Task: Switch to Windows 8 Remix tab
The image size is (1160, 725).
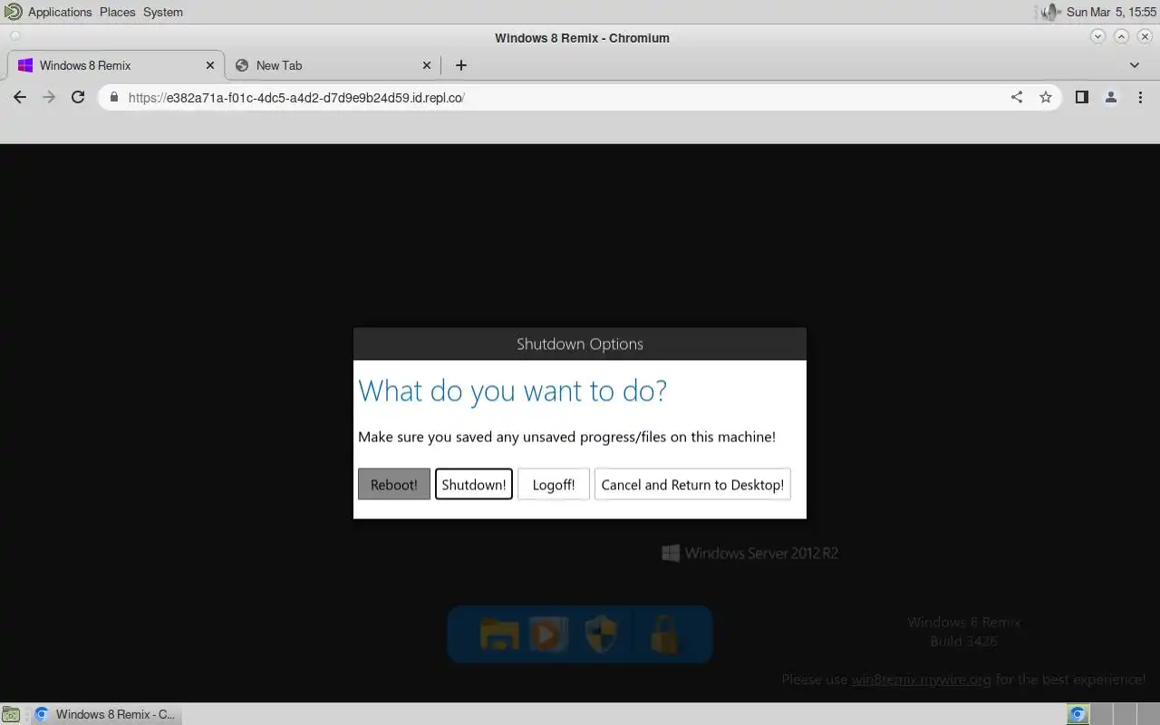Action: [115, 65]
